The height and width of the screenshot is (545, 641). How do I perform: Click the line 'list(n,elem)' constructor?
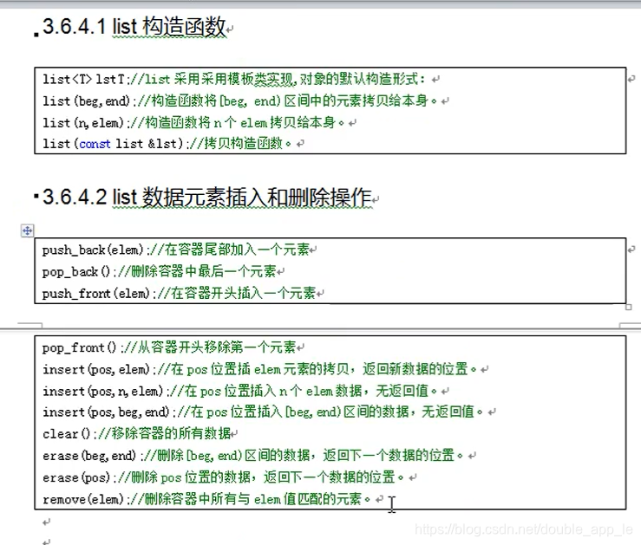[193, 122]
